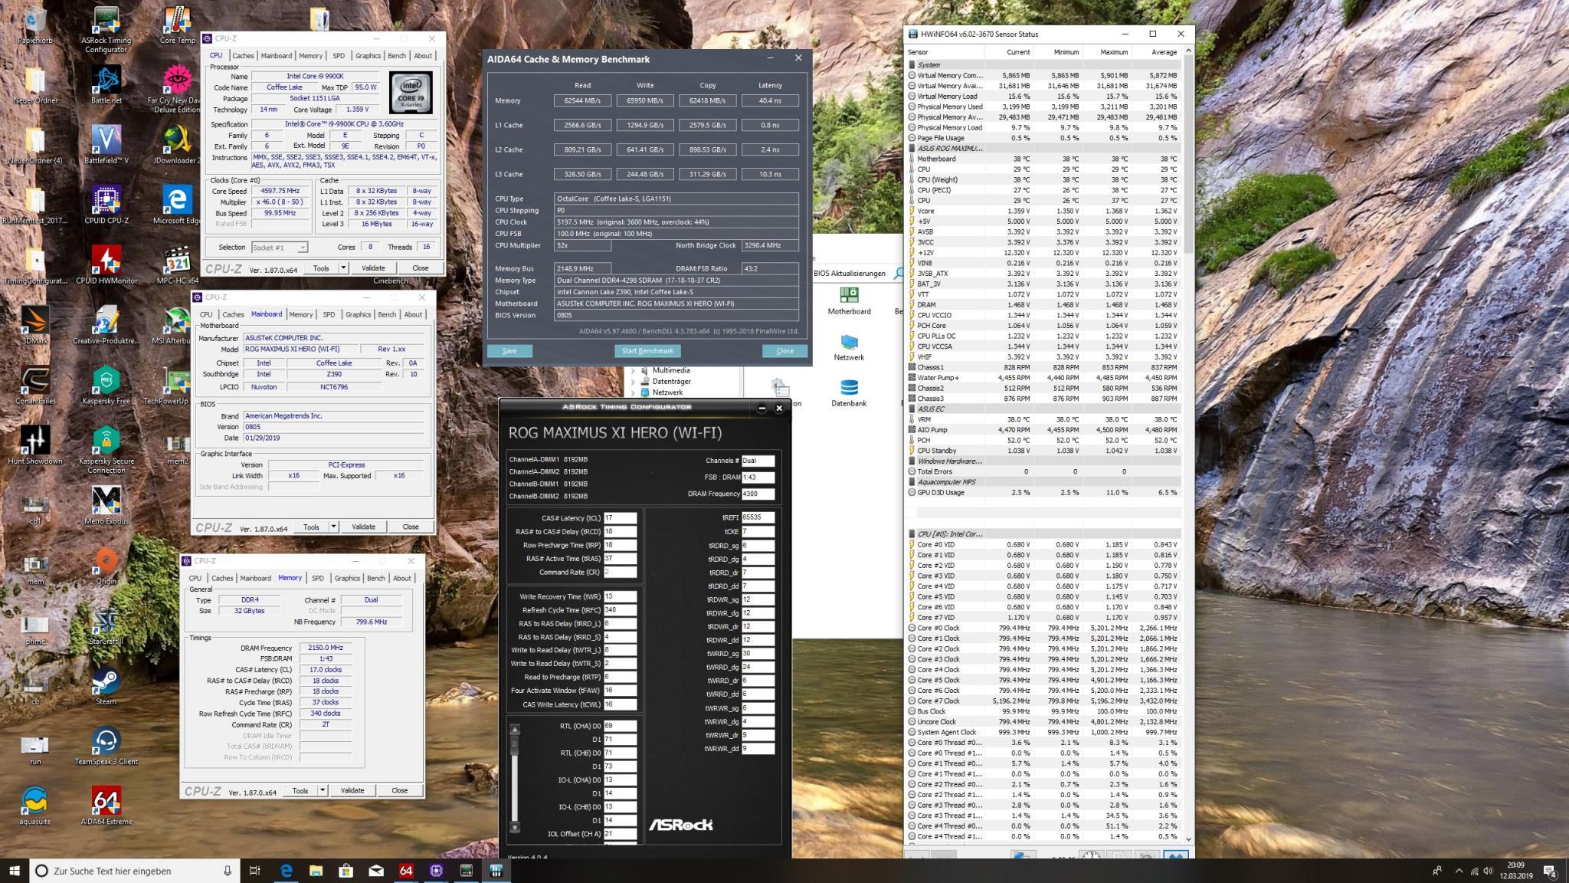The image size is (1569, 883).
Task: Open the CPUID HWMonitor desktop shortcut
Action: point(106,264)
